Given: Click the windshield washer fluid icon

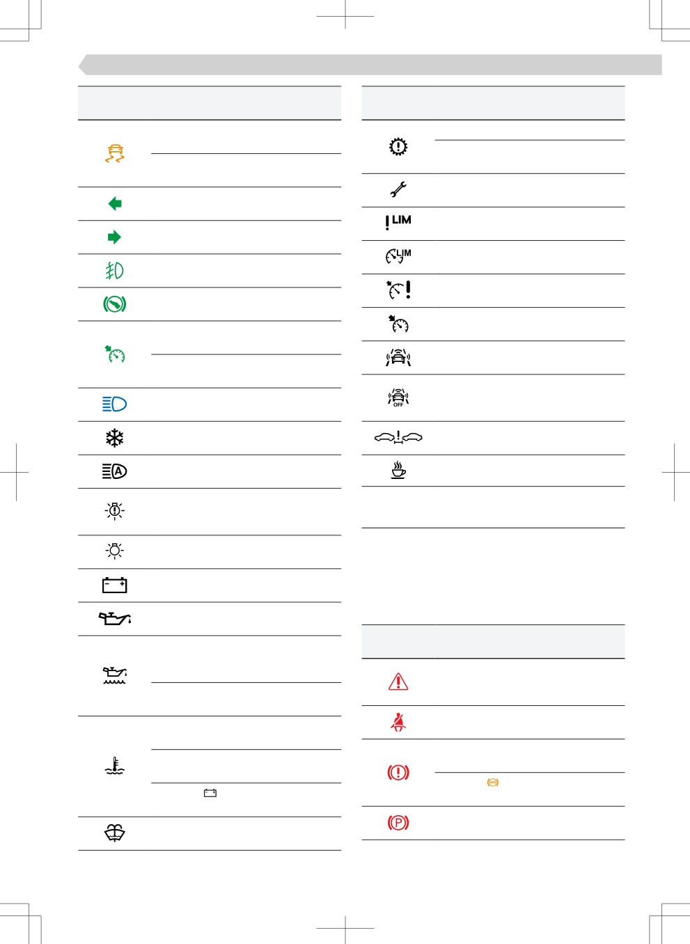Looking at the screenshot, I should (x=115, y=833).
